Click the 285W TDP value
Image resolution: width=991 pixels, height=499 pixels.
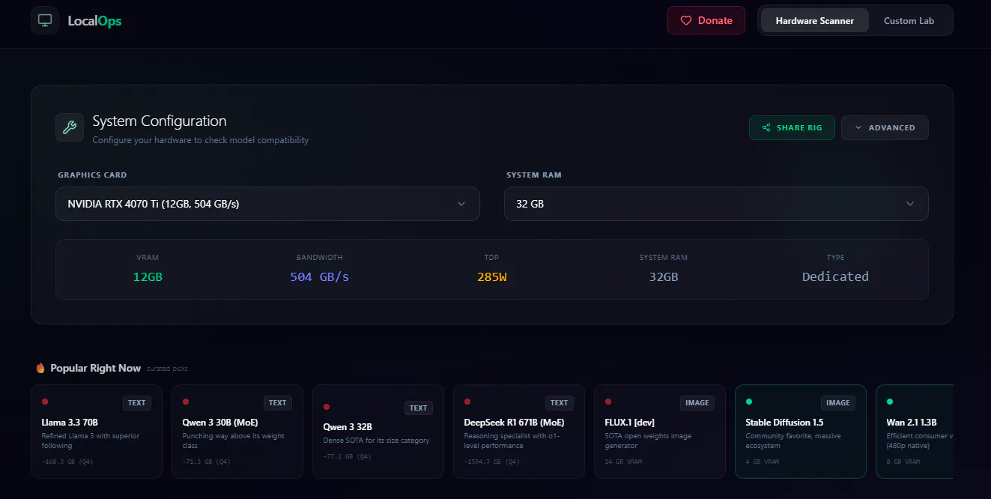coord(492,276)
